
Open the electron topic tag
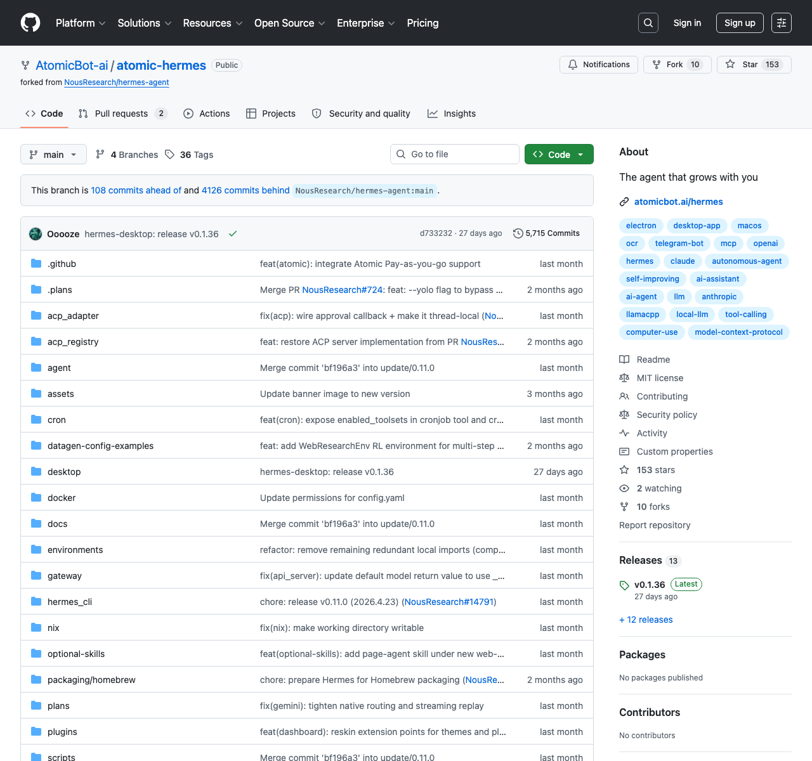coord(641,226)
